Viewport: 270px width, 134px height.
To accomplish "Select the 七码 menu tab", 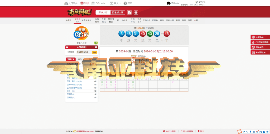I will (x=117, y=20).
